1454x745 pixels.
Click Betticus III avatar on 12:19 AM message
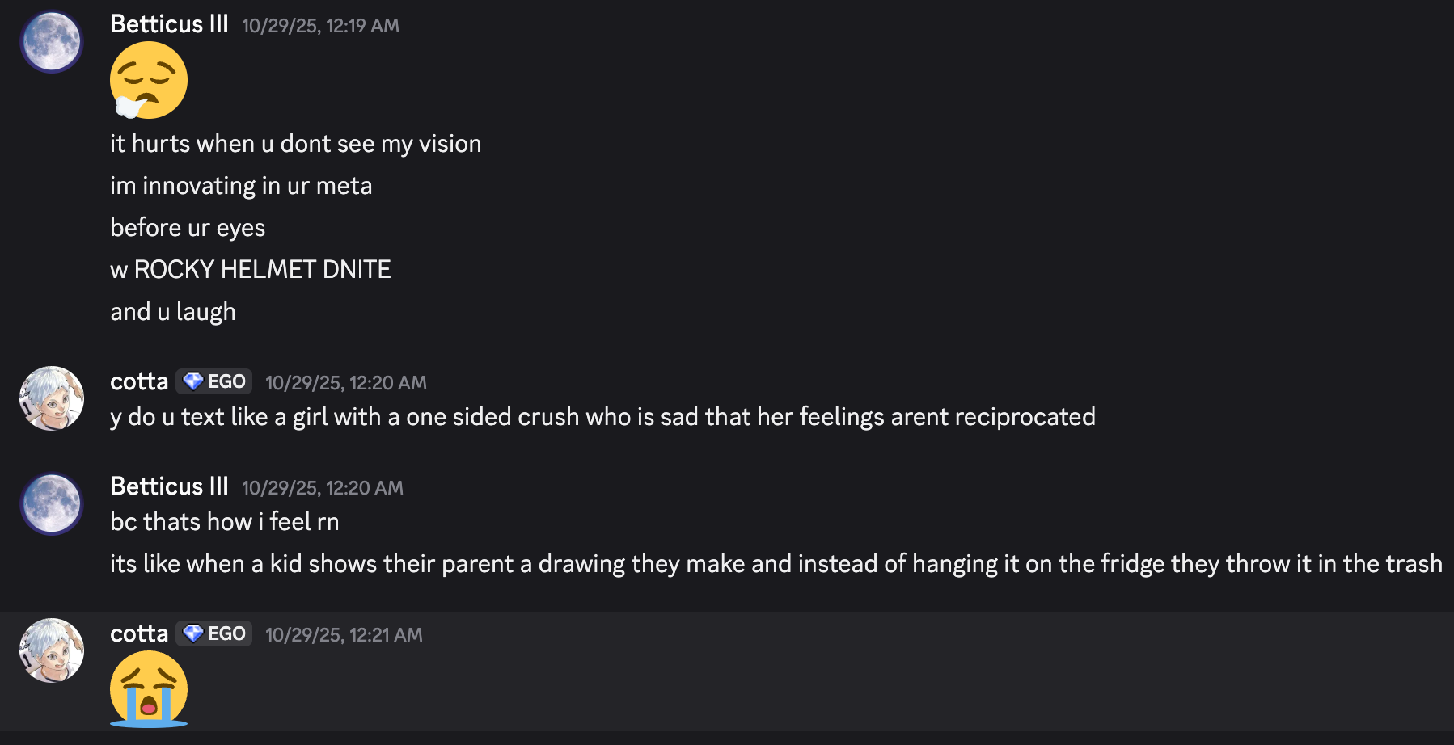pyautogui.click(x=52, y=41)
